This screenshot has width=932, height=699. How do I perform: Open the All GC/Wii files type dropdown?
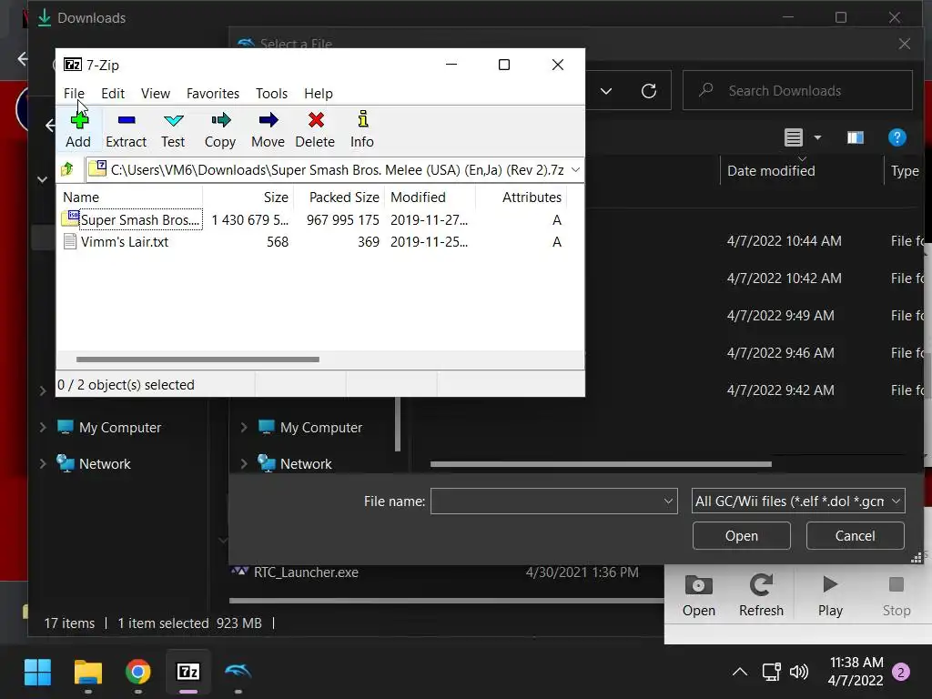point(798,501)
